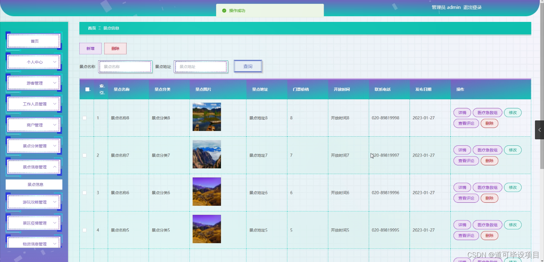Expand the 游客管理 sidebar menu
Image resolution: width=544 pixels, height=262 pixels.
click(x=34, y=83)
